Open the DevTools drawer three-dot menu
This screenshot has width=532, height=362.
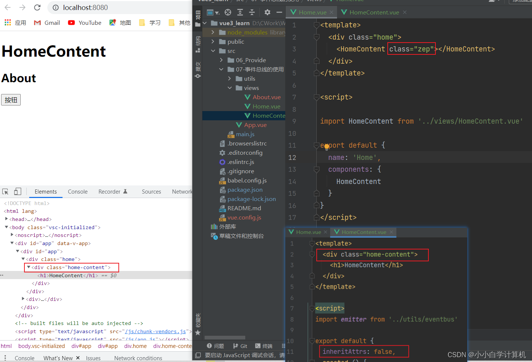pos(5,358)
